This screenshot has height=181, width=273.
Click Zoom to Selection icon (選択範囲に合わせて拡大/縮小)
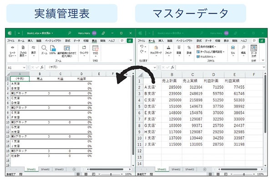pyautogui.click(x=67, y=51)
